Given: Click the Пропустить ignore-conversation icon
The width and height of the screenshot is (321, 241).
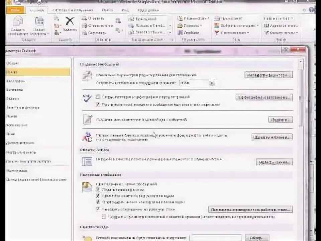Looking at the screenshot, I should pyautogui.click(x=56, y=18).
